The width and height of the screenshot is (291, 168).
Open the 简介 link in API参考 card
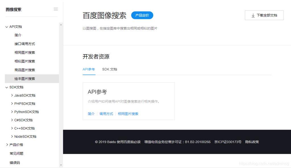(x=91, y=114)
